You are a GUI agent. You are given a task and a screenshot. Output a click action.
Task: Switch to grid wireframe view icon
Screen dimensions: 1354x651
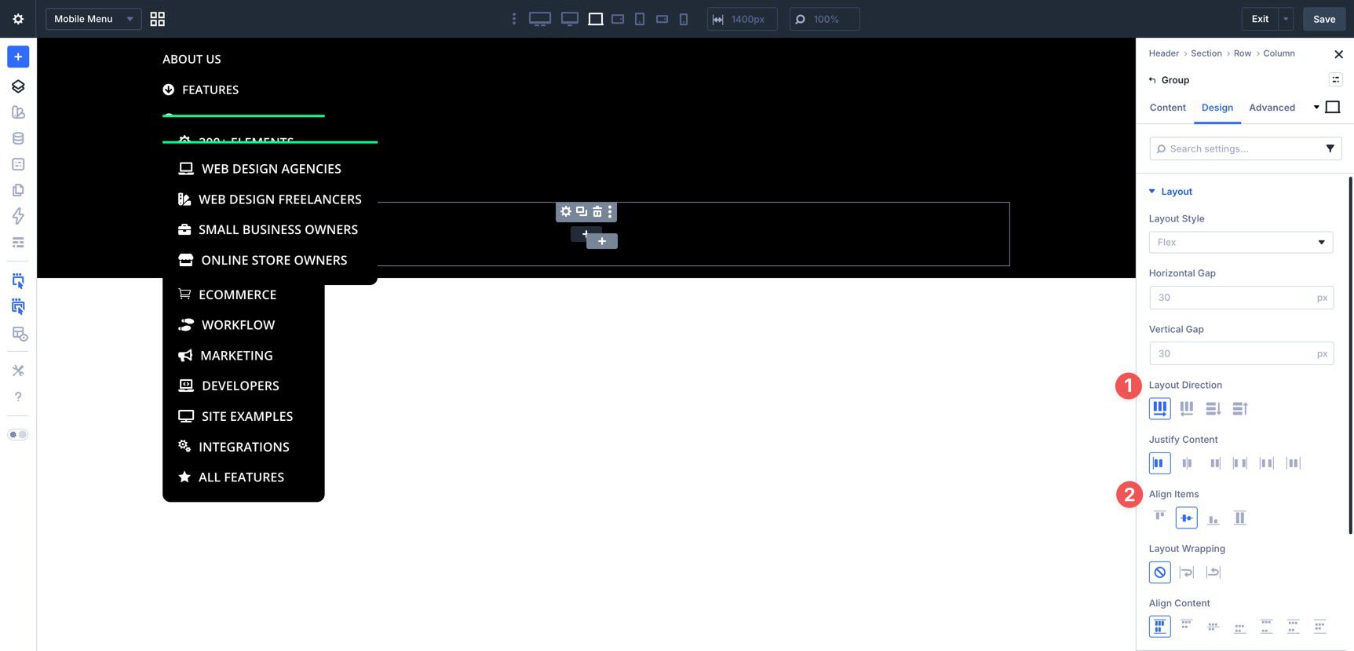[158, 19]
